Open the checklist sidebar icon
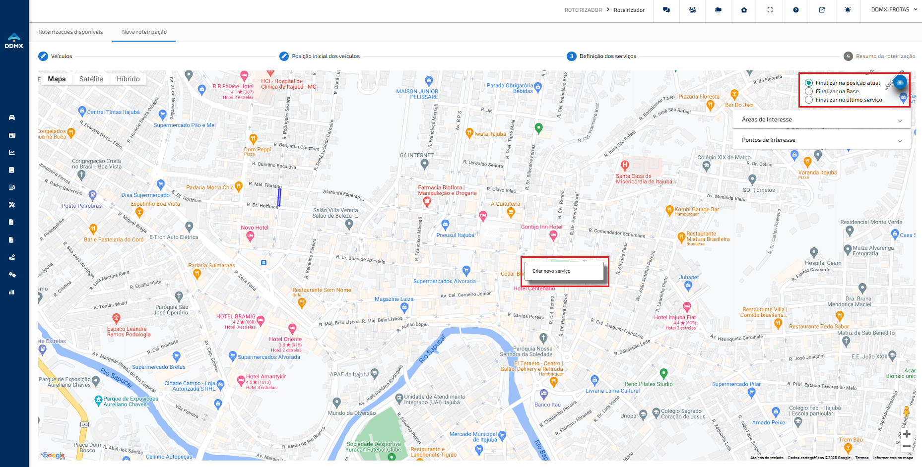The image size is (922, 467). [x=12, y=170]
